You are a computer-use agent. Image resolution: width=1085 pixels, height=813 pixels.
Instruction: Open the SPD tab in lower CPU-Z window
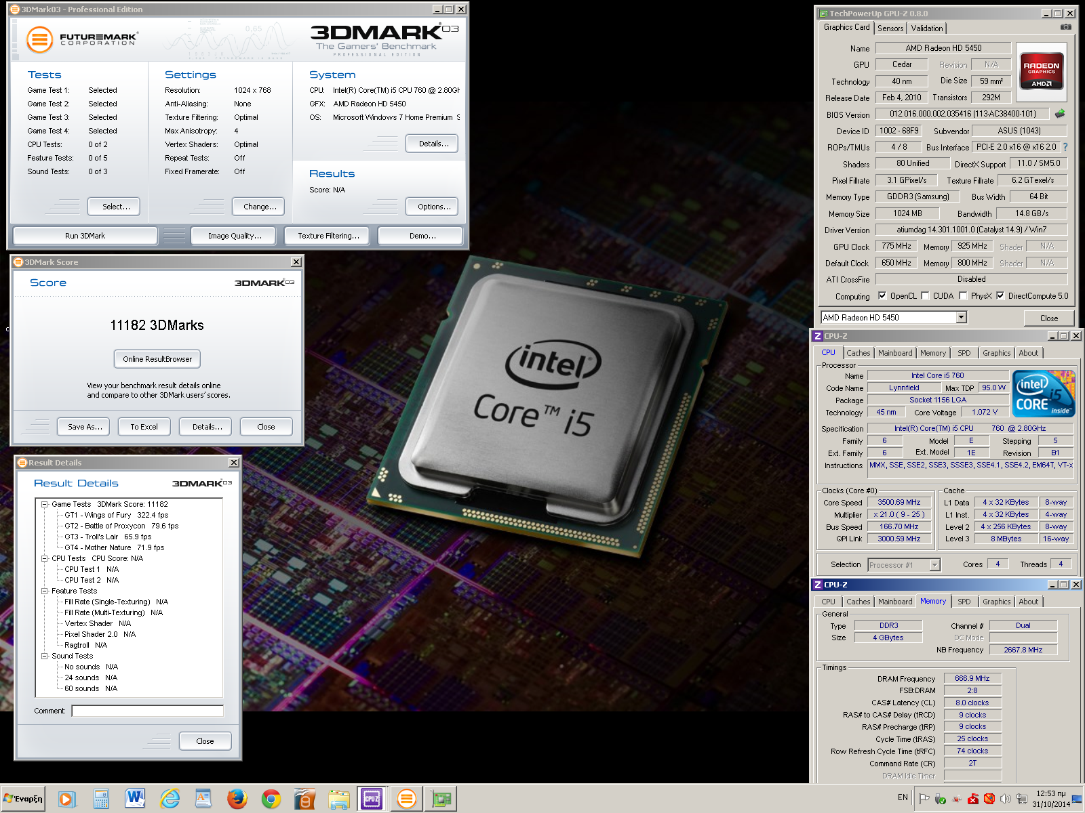pos(964,602)
